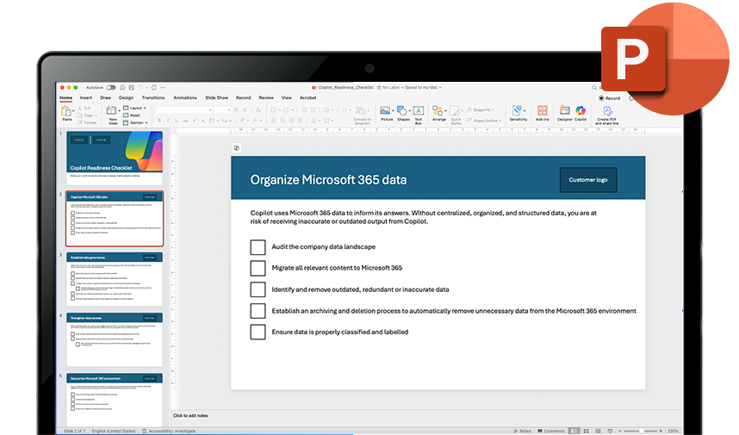This screenshot has height=435, width=739.
Task: Tick the 'Migrate all relevant content' checkbox
Action: (258, 268)
